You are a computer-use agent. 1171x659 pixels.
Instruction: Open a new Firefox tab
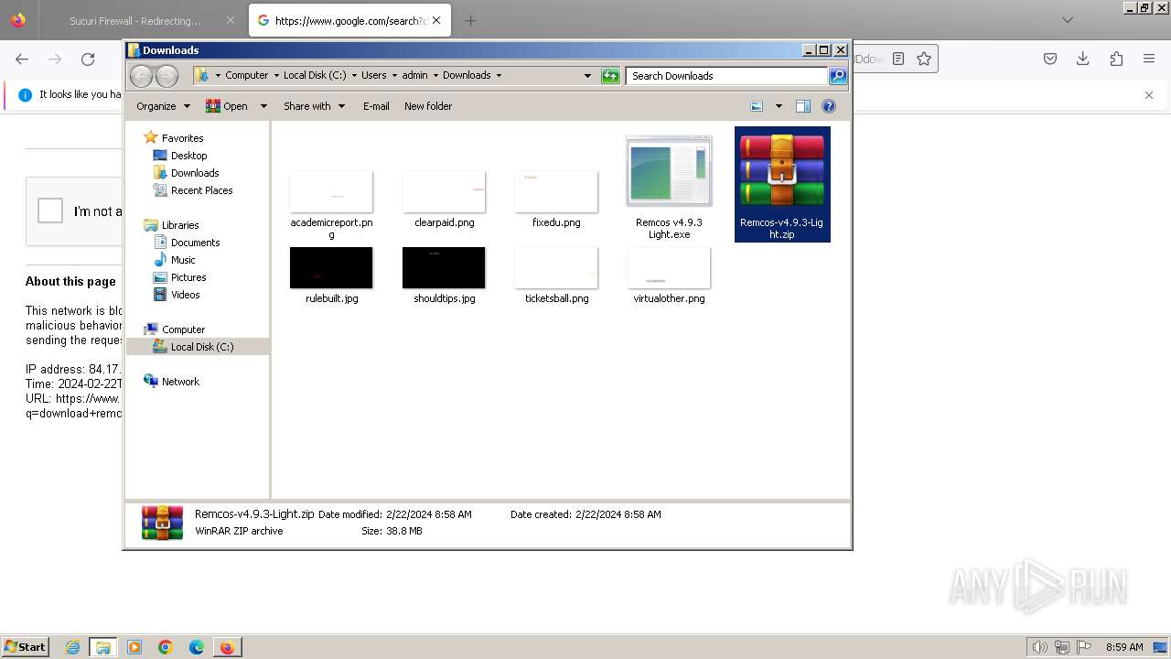click(470, 20)
